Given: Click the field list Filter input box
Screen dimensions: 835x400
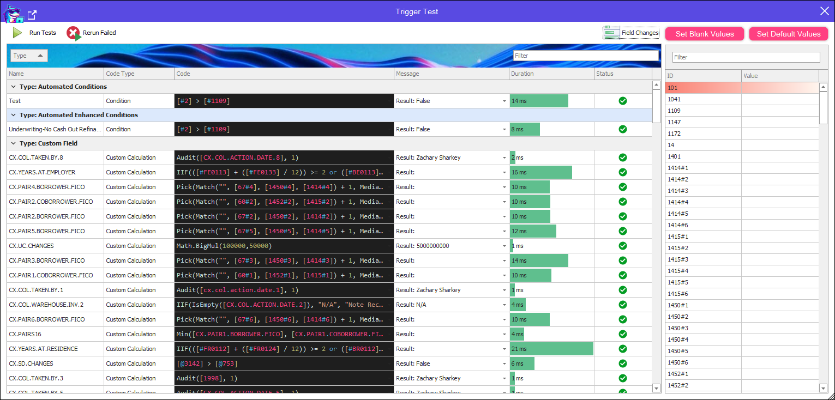Looking at the screenshot, I should pos(746,57).
